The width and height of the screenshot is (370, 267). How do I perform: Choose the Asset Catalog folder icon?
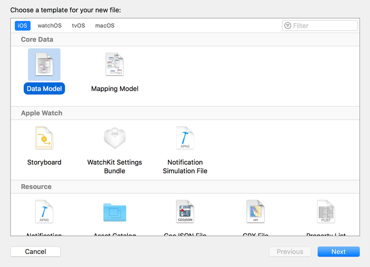[x=115, y=212]
